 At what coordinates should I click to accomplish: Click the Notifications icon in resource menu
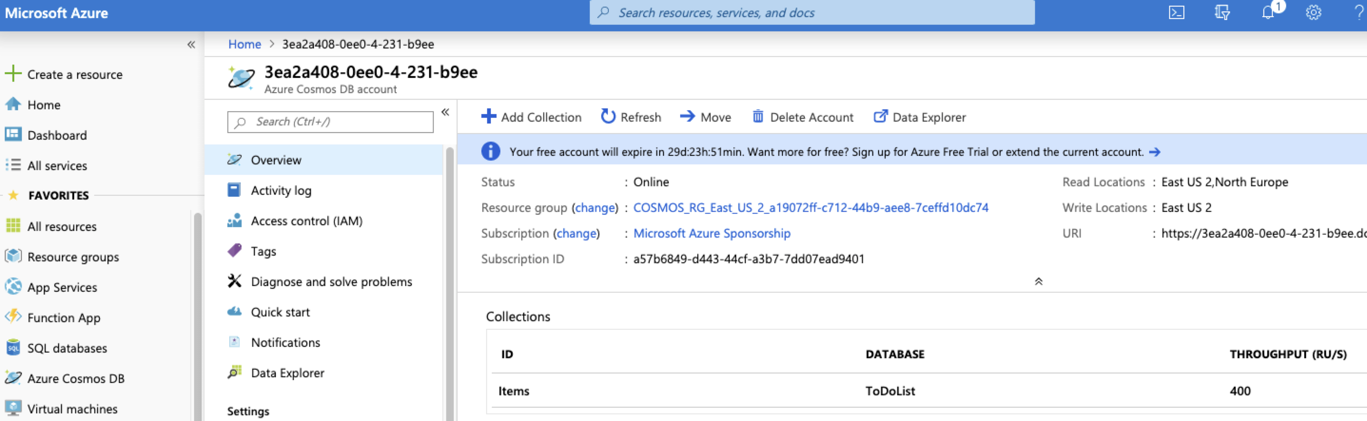(x=234, y=342)
